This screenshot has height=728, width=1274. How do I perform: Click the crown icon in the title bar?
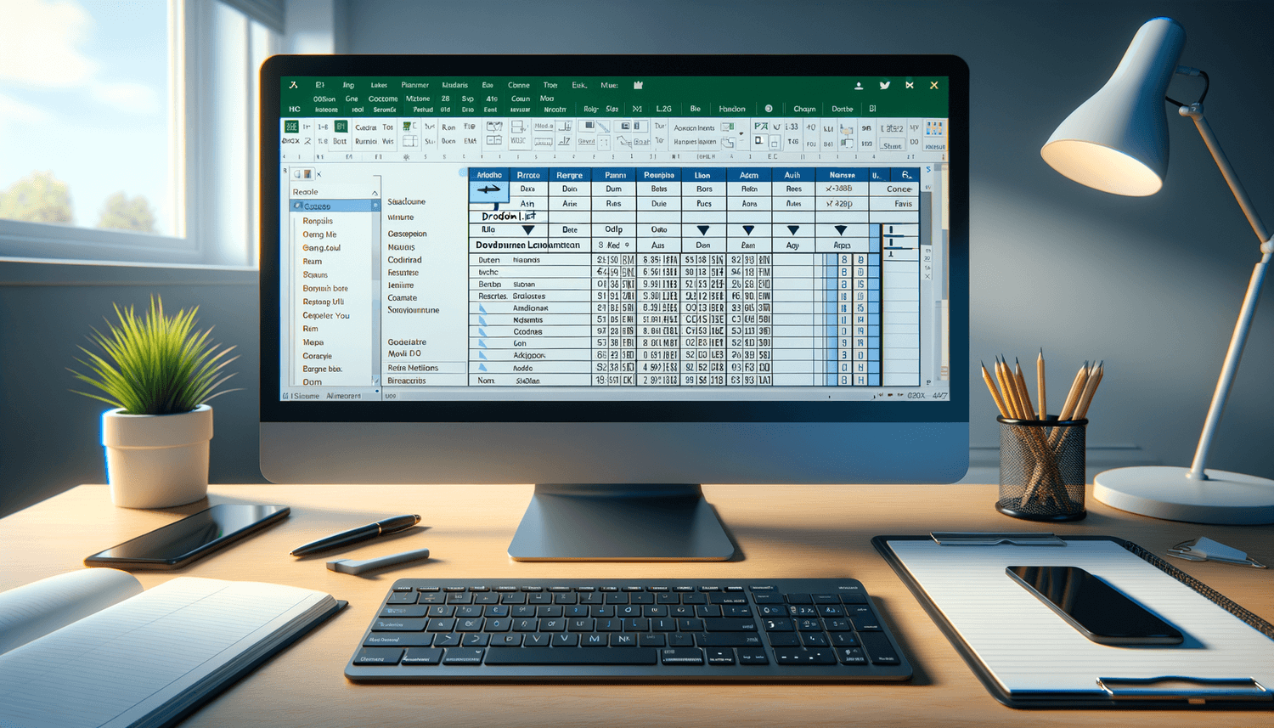pyautogui.click(x=638, y=85)
